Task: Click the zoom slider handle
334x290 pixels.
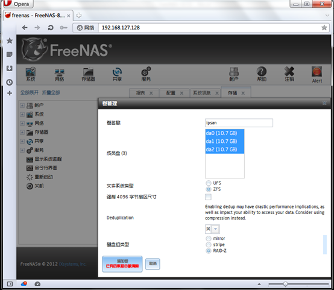Action: (x=285, y=284)
